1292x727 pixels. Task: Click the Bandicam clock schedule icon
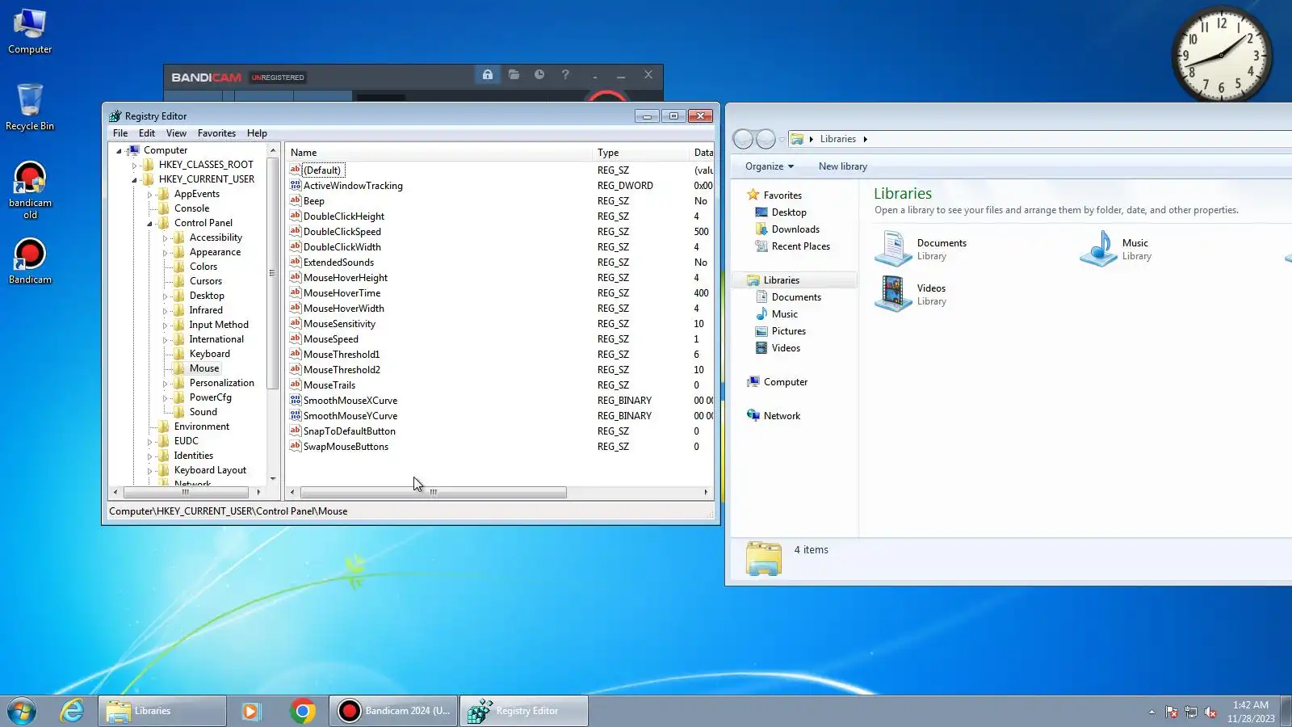[539, 74]
